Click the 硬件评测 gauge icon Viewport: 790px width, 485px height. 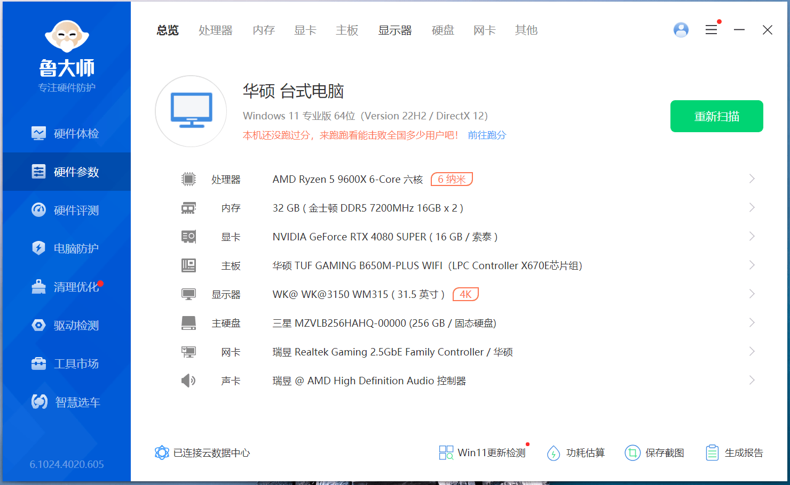click(x=38, y=210)
